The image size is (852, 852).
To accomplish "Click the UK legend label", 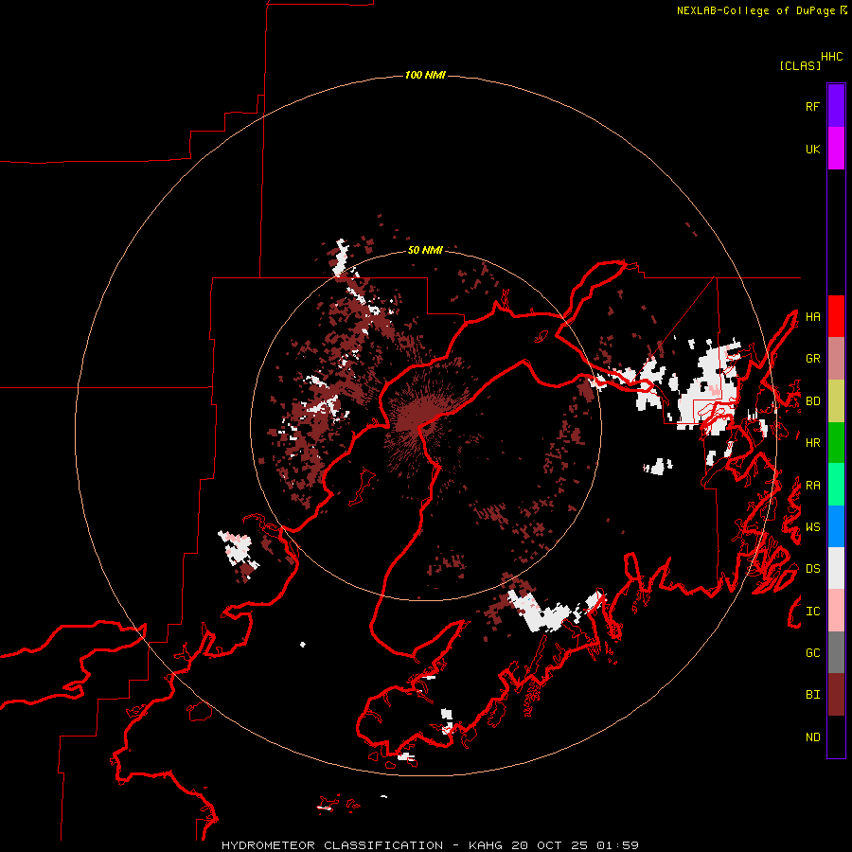I will 812,149.
